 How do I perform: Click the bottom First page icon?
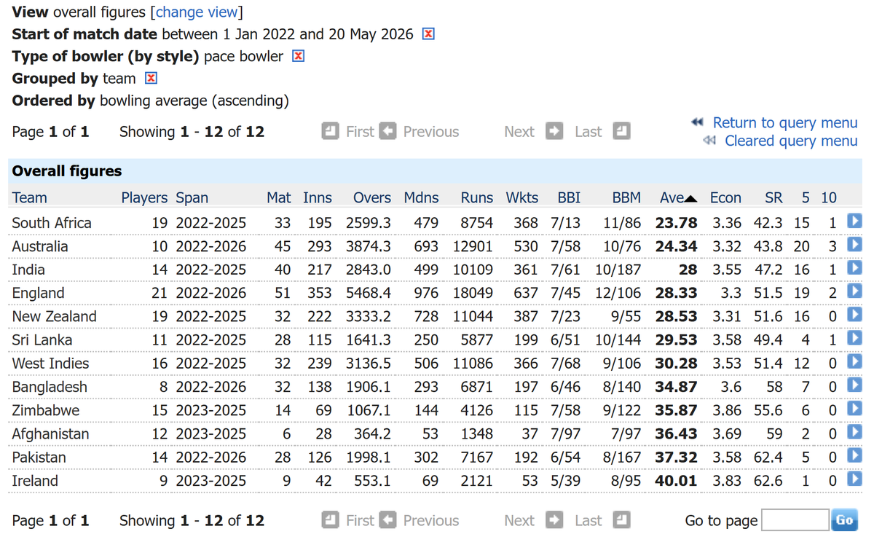point(330,520)
